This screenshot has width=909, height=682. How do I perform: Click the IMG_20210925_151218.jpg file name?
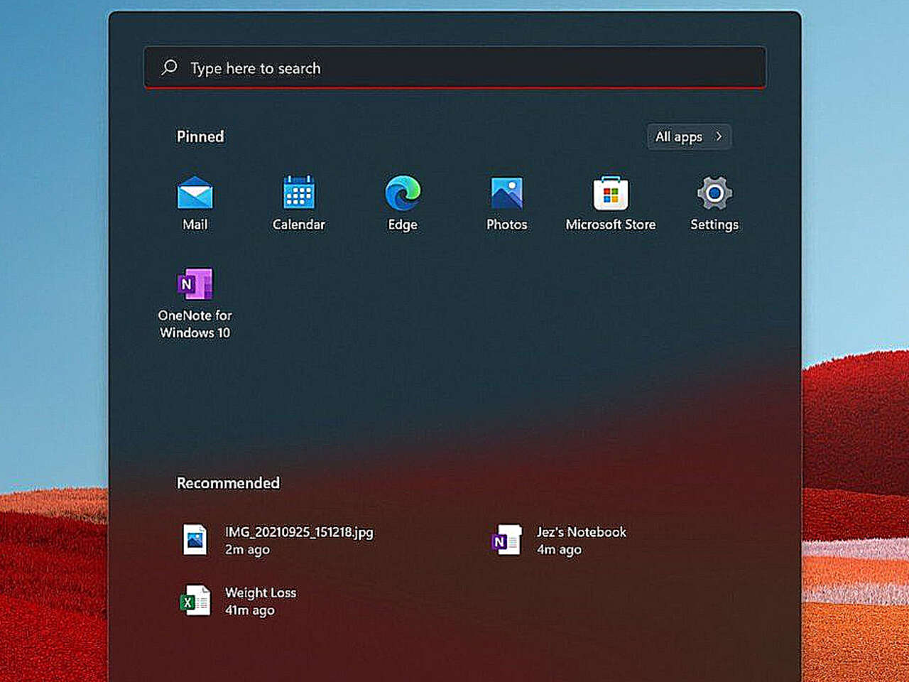299,531
